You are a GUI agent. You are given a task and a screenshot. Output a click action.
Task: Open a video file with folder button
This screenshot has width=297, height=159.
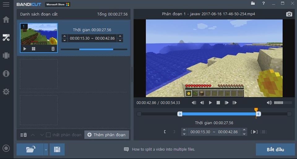point(30,149)
